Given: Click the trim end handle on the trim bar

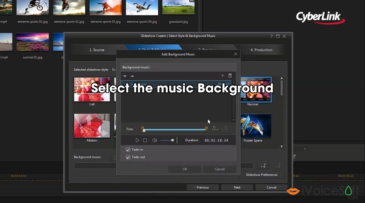Looking at the screenshot, I should click(206, 128).
